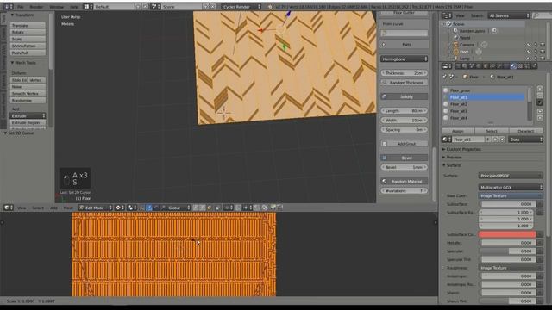
Task: Click the info editor type icon
Action: (x=8, y=7)
